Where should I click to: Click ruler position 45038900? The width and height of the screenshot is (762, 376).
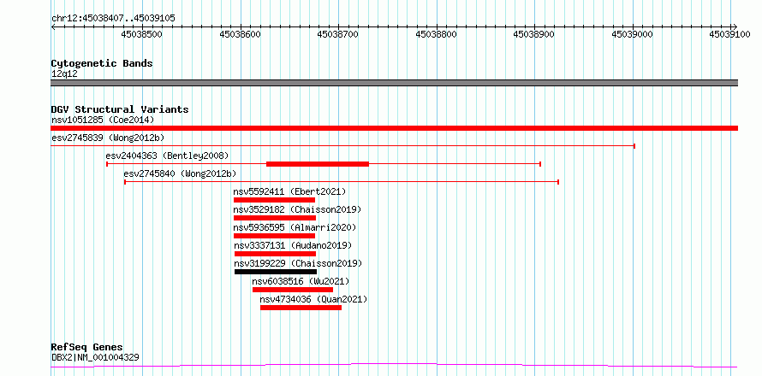(x=534, y=34)
